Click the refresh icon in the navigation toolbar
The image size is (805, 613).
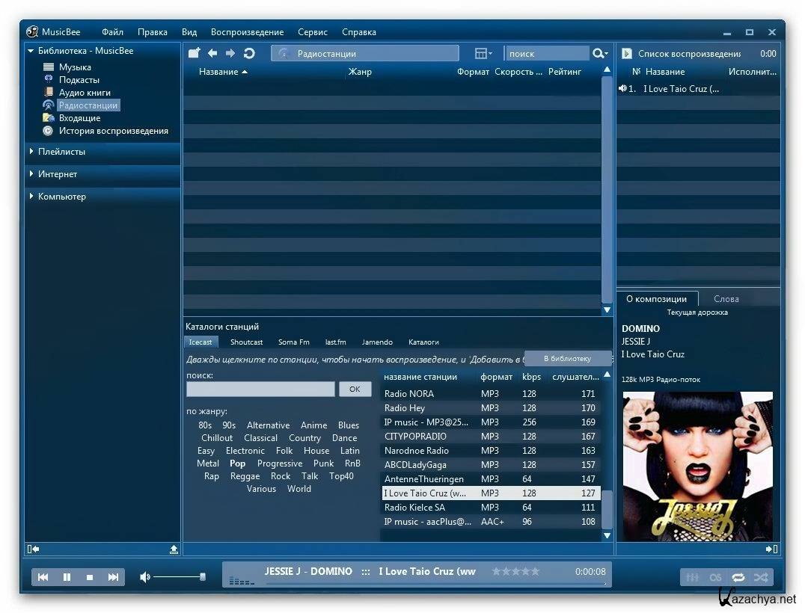pyautogui.click(x=249, y=53)
